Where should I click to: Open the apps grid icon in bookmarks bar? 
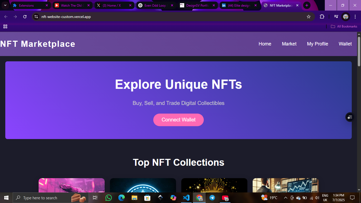5,26
